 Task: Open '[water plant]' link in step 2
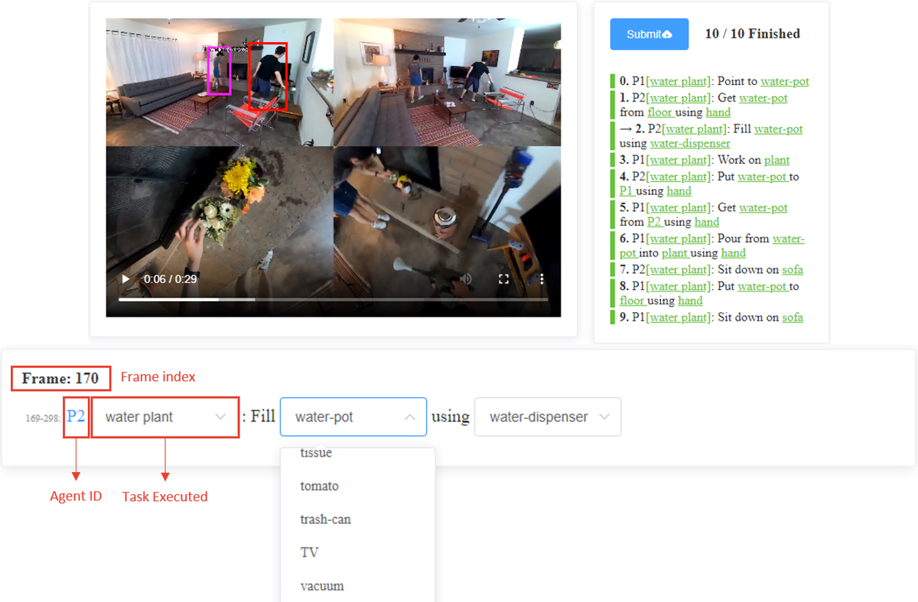[694, 129]
